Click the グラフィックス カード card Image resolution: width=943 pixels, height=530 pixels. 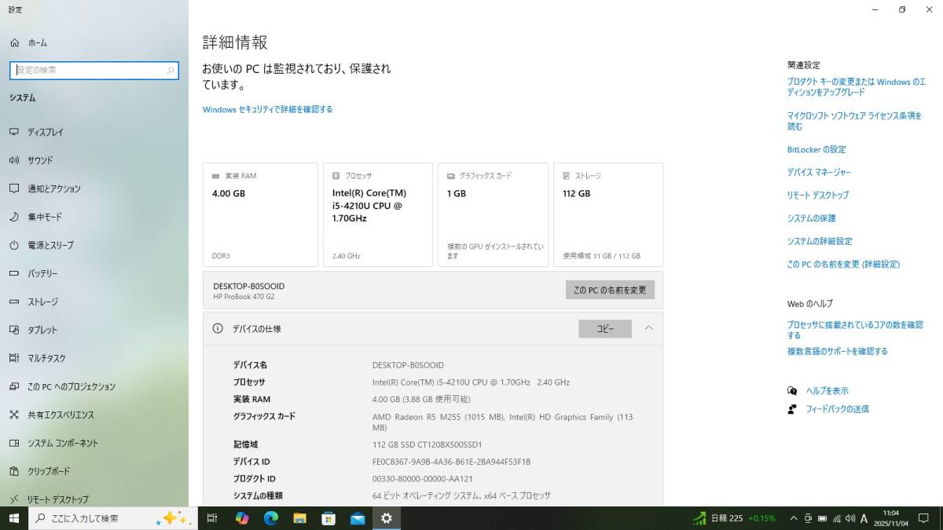click(x=493, y=214)
